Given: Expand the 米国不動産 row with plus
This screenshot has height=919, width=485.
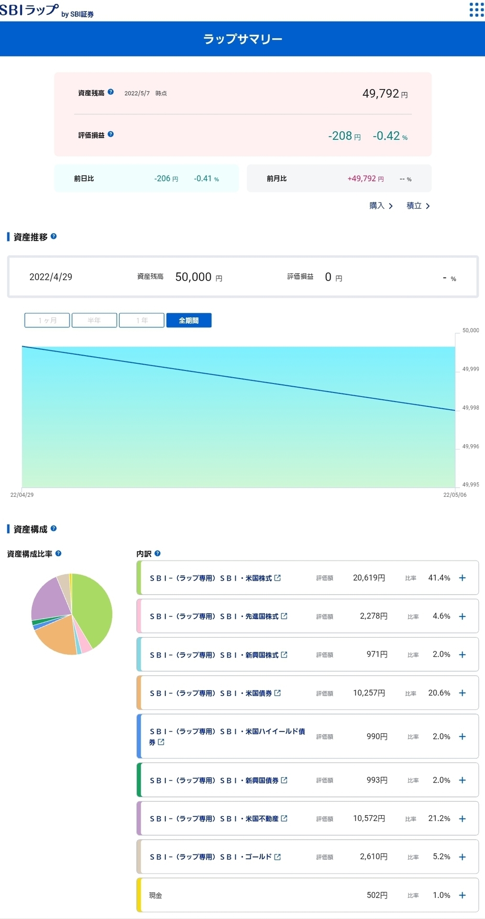Looking at the screenshot, I should pyautogui.click(x=463, y=818).
